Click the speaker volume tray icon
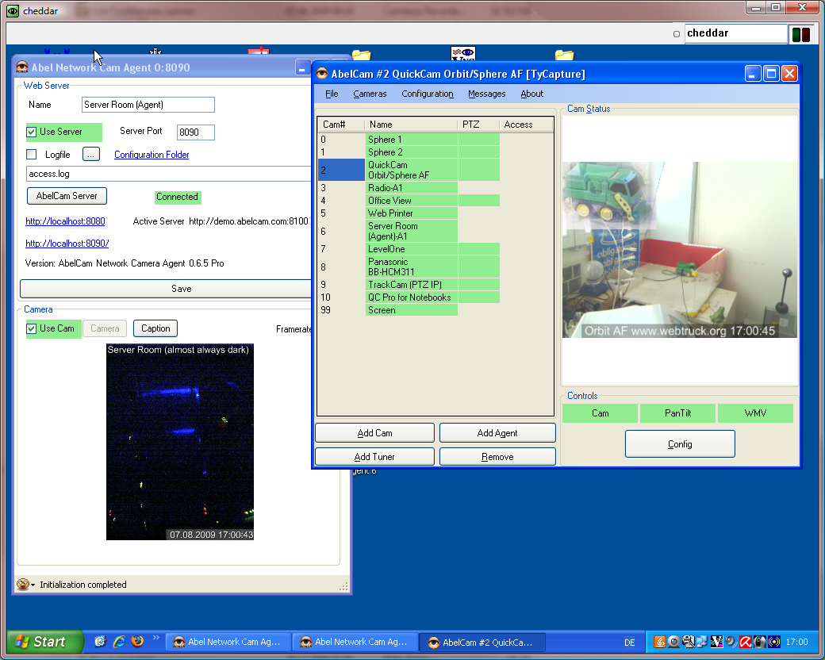825x660 pixels. (731, 642)
